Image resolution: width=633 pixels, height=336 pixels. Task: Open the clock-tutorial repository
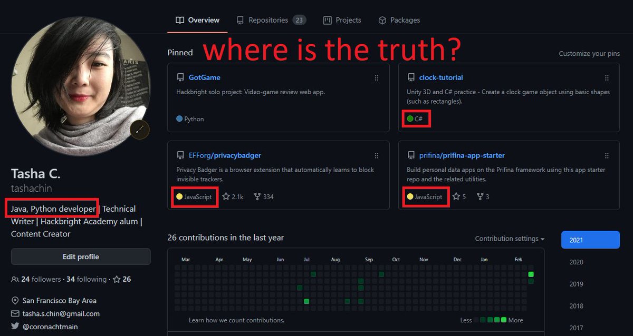tap(441, 77)
